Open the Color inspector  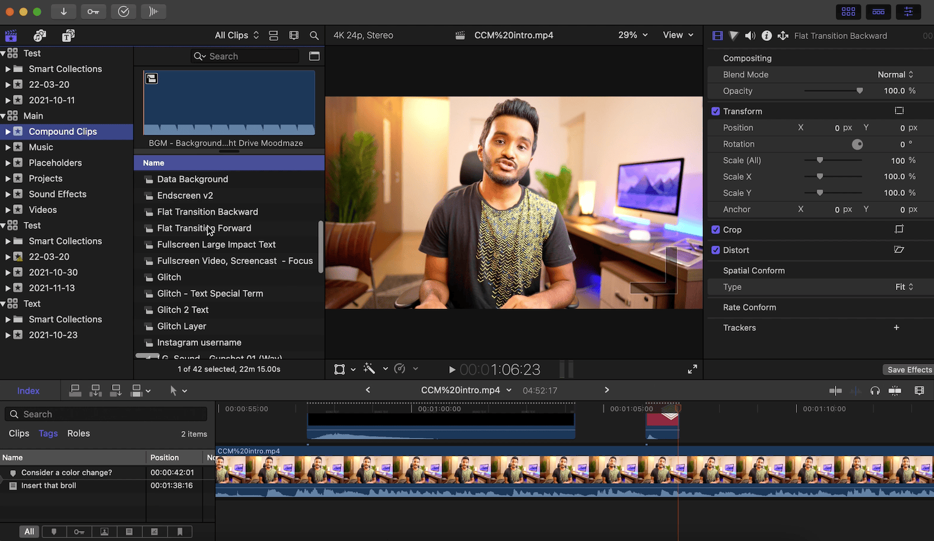[x=734, y=36]
